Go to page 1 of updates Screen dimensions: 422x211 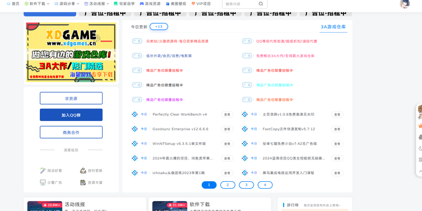pos(209,185)
